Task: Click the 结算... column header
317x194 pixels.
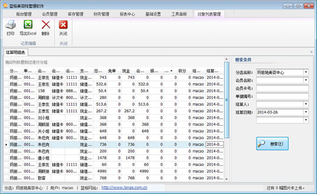Action: [x=215, y=71]
